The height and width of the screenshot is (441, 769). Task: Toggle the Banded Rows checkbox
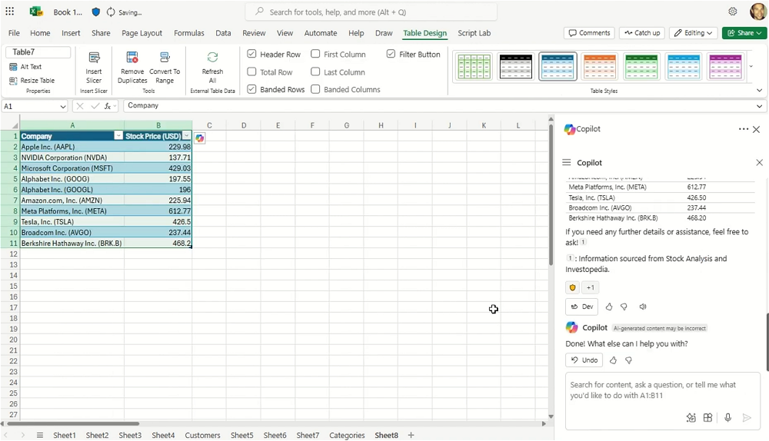pyautogui.click(x=251, y=89)
